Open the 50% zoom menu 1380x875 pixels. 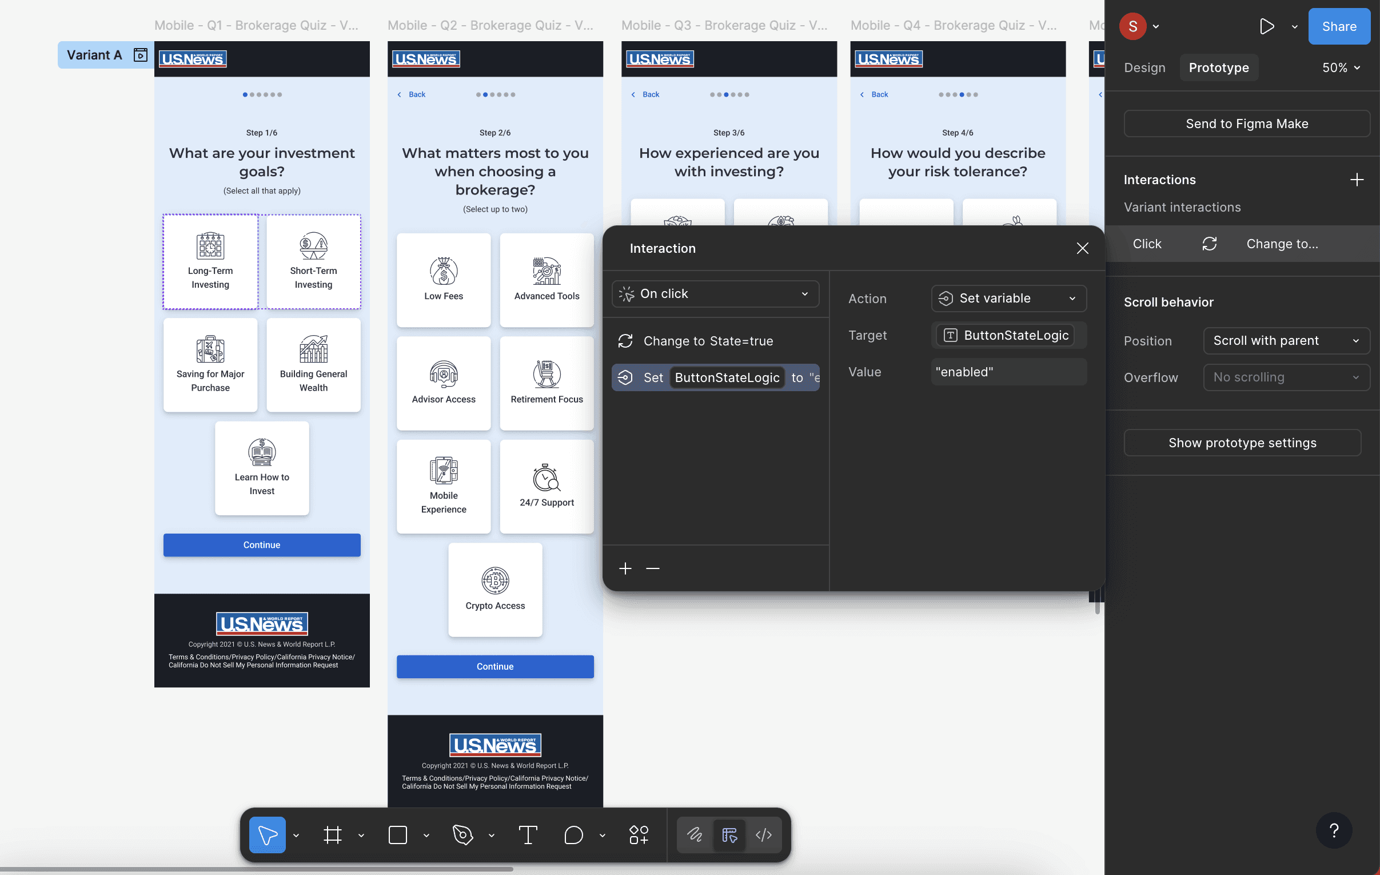pyautogui.click(x=1341, y=67)
